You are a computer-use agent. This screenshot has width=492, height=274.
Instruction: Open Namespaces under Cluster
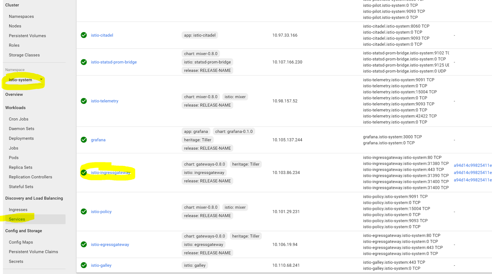21,17
